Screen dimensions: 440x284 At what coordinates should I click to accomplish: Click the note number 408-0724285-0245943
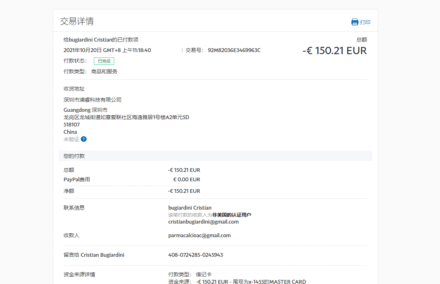[x=195, y=255]
